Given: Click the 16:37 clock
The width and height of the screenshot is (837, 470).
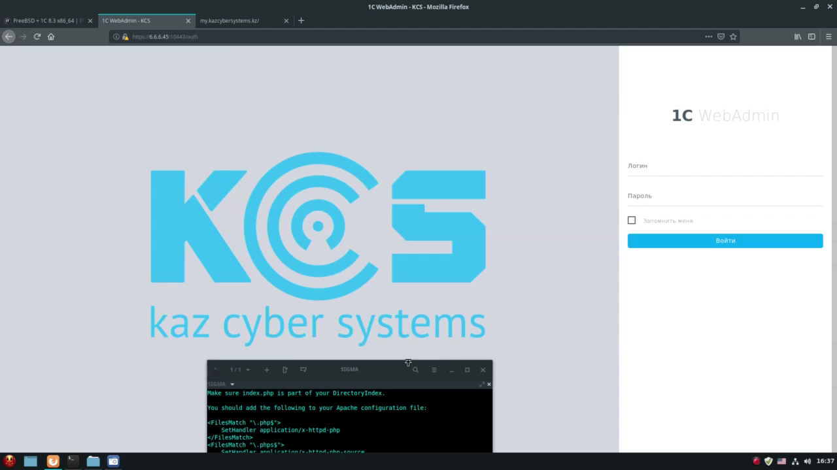Looking at the screenshot, I should coord(825,461).
